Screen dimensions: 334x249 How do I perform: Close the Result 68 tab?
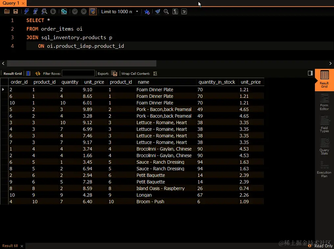22,246
